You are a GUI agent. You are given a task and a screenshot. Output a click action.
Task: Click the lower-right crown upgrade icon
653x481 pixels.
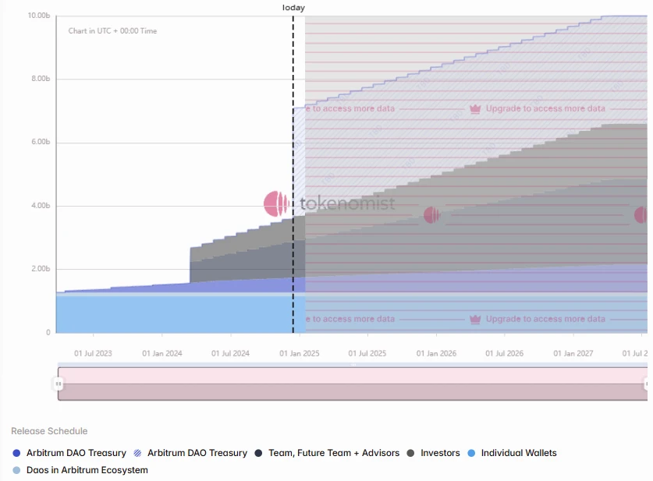point(474,320)
